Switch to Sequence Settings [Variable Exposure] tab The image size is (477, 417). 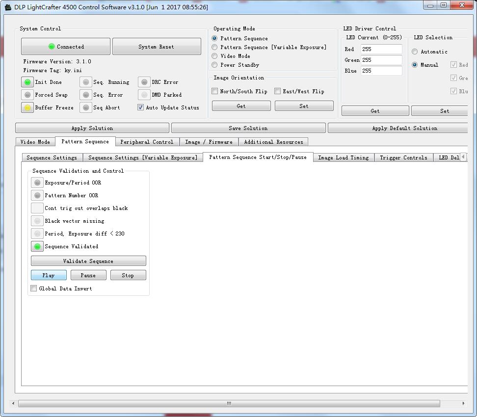143,157
